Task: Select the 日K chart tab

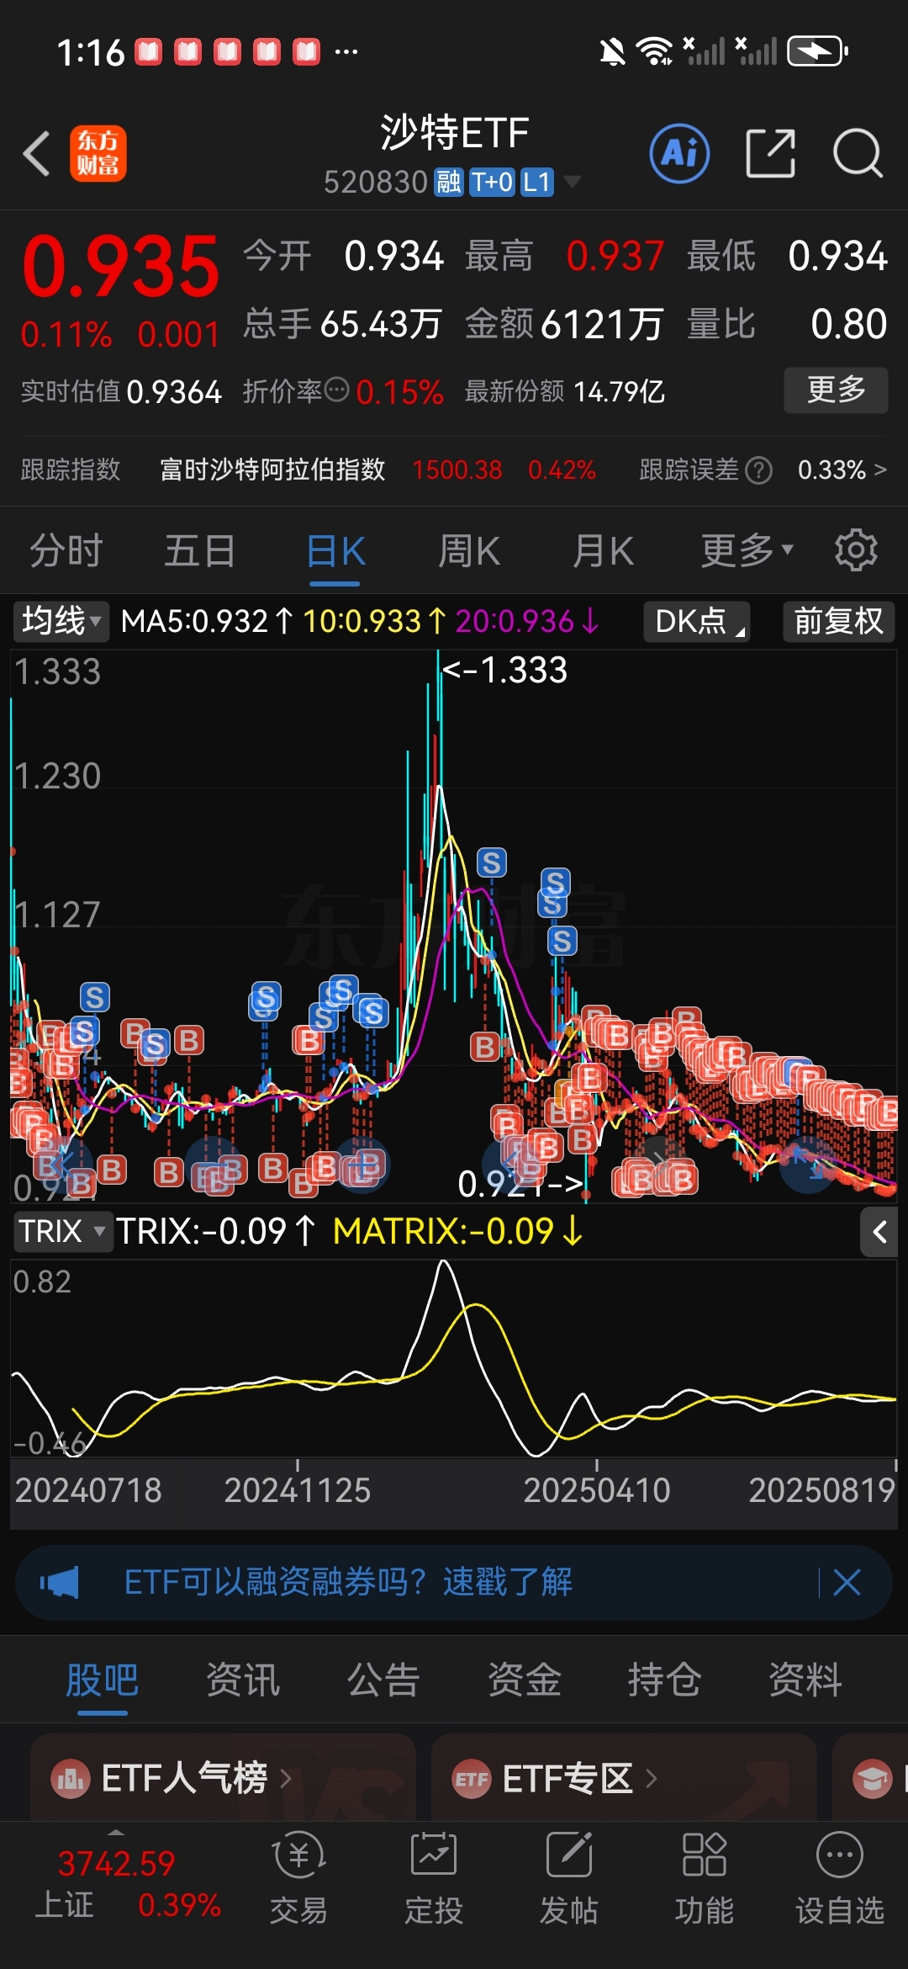Action: pos(335,551)
